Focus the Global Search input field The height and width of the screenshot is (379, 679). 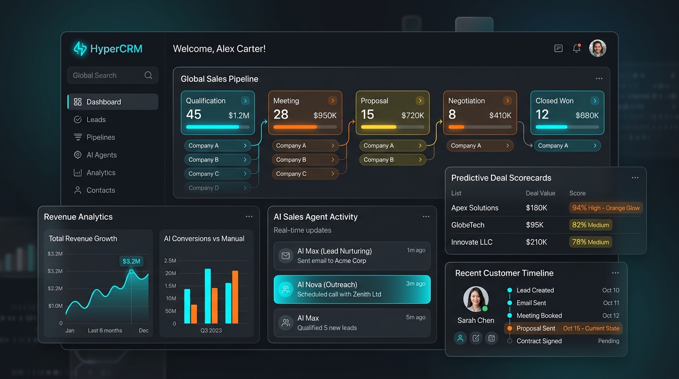113,75
